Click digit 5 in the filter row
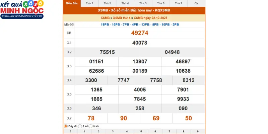268x134 pixels. (141, 131)
